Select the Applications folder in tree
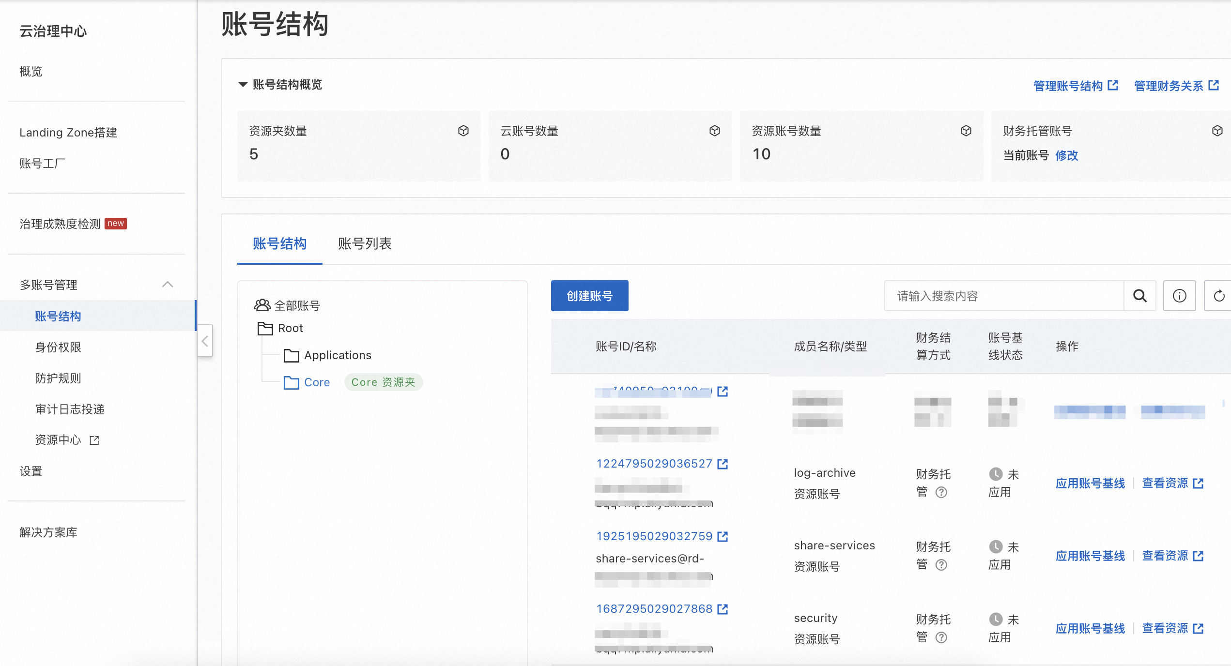Image resolution: width=1231 pixels, height=666 pixels. (x=337, y=355)
